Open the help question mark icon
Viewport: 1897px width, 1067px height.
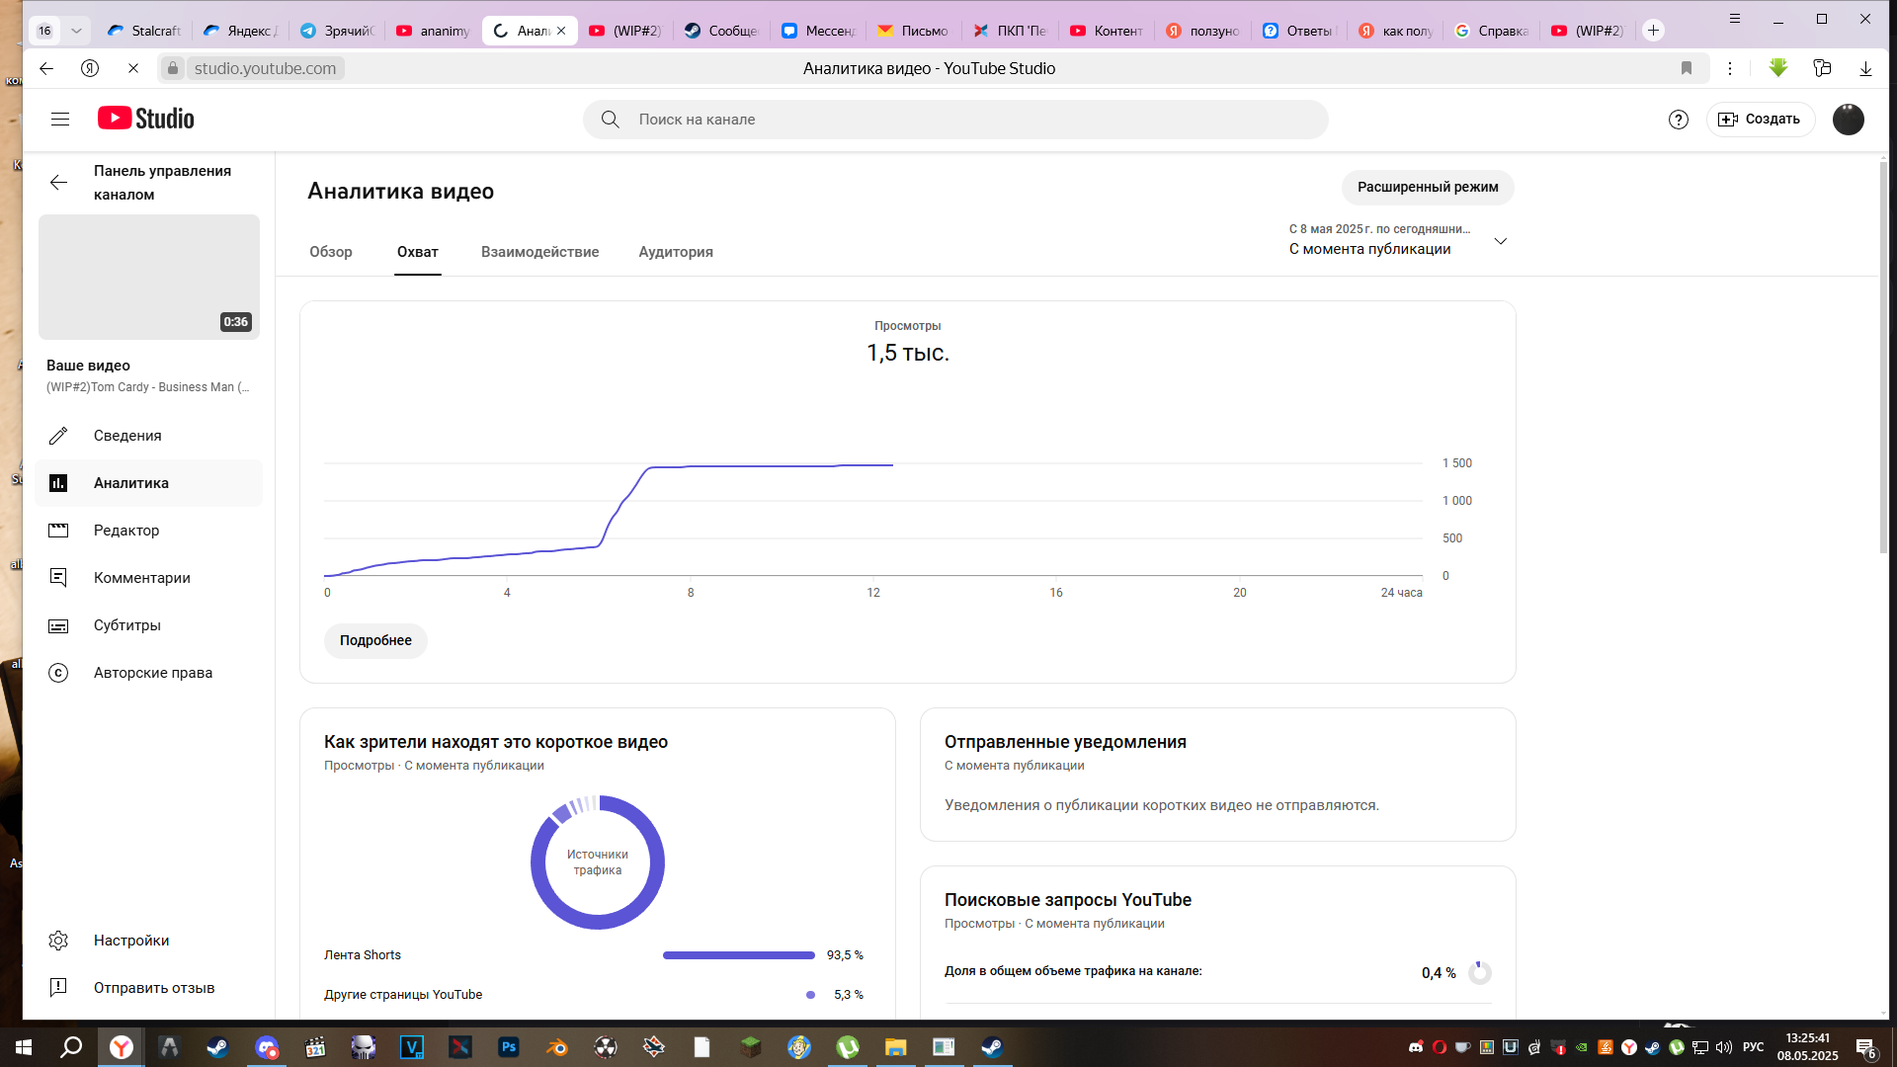tap(1678, 120)
